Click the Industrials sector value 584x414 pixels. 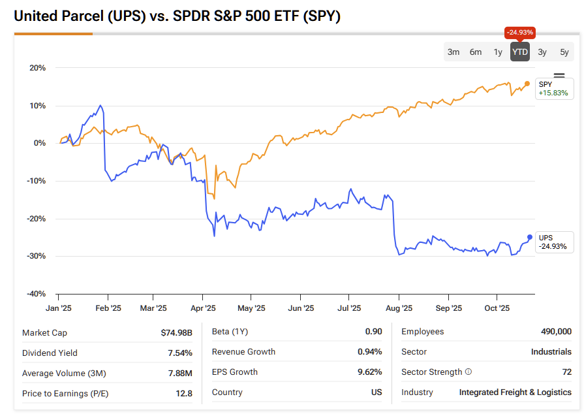pyautogui.click(x=551, y=352)
